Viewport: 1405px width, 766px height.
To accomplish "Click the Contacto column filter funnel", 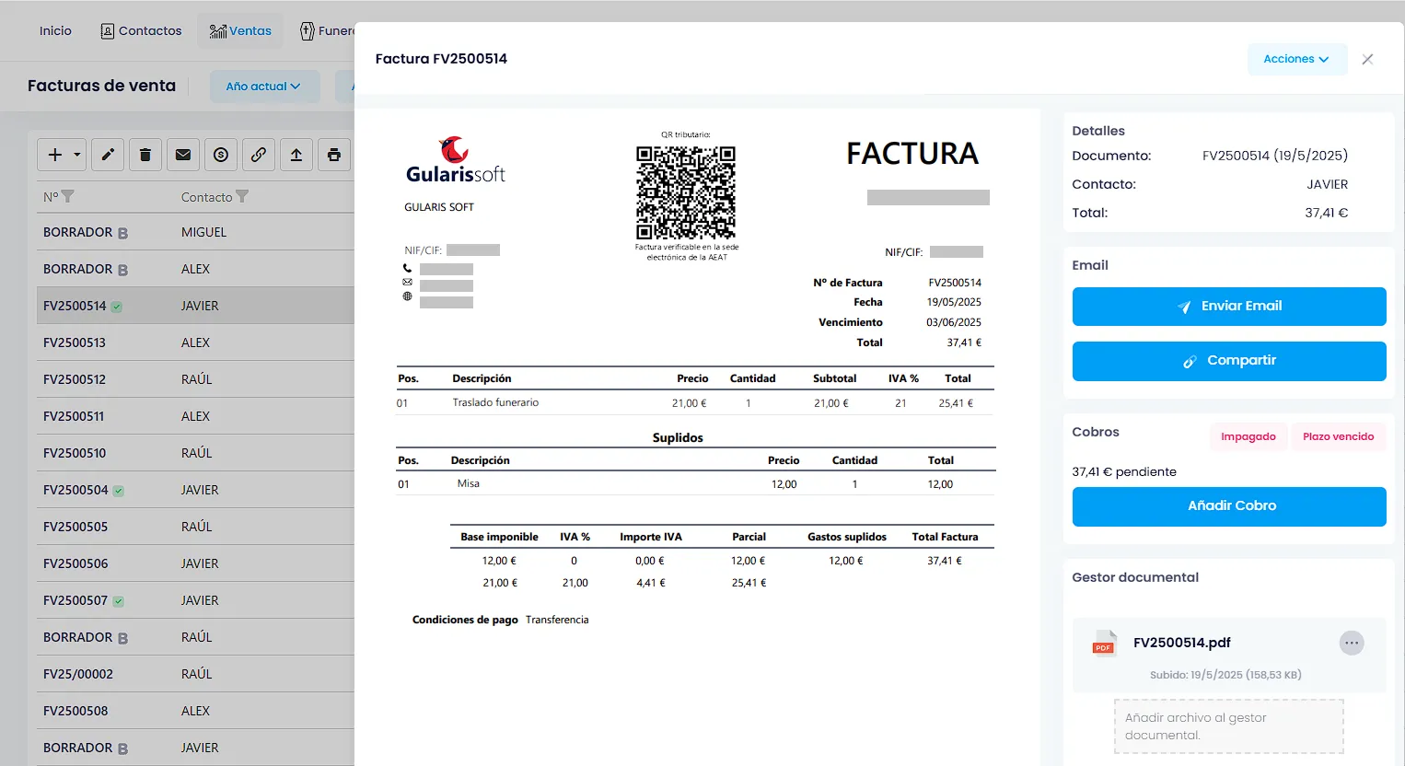I will point(242,197).
